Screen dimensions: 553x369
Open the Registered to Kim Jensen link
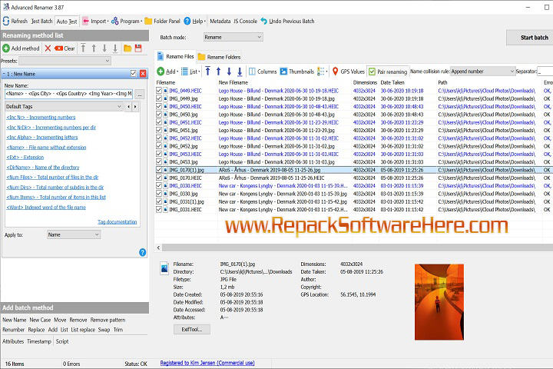(207, 363)
